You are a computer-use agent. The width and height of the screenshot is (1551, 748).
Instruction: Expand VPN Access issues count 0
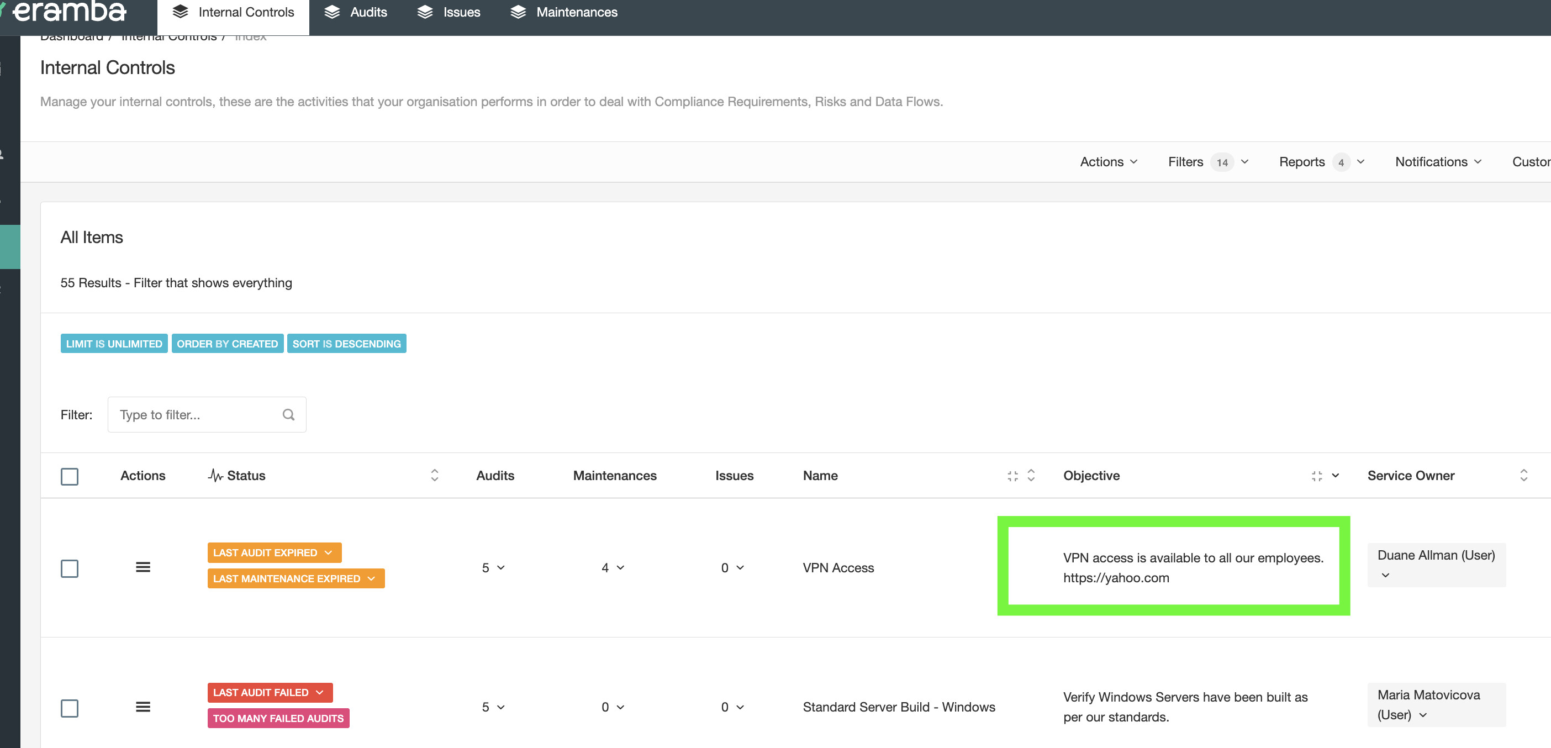[732, 567]
